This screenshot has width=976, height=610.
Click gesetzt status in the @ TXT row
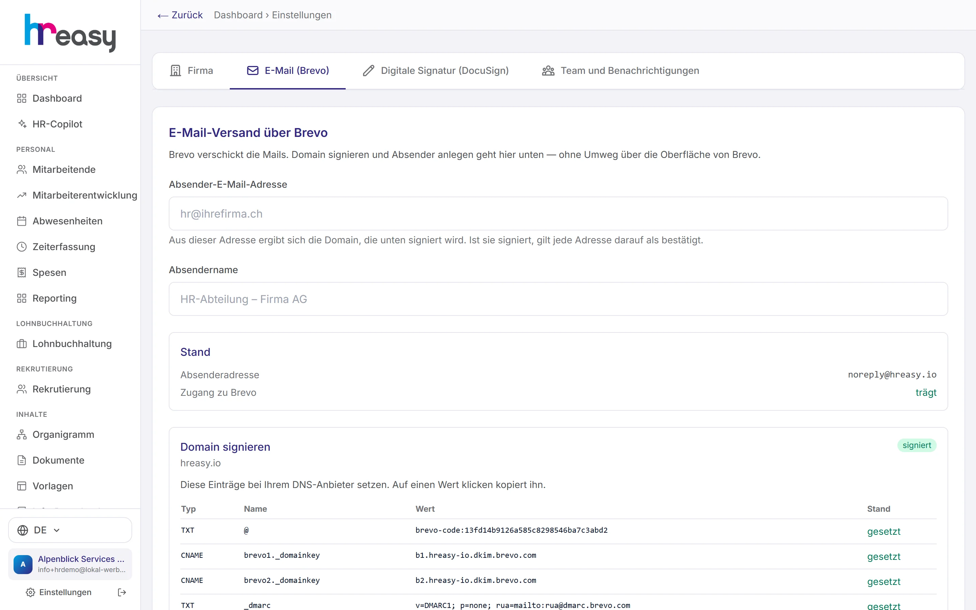pyautogui.click(x=883, y=531)
